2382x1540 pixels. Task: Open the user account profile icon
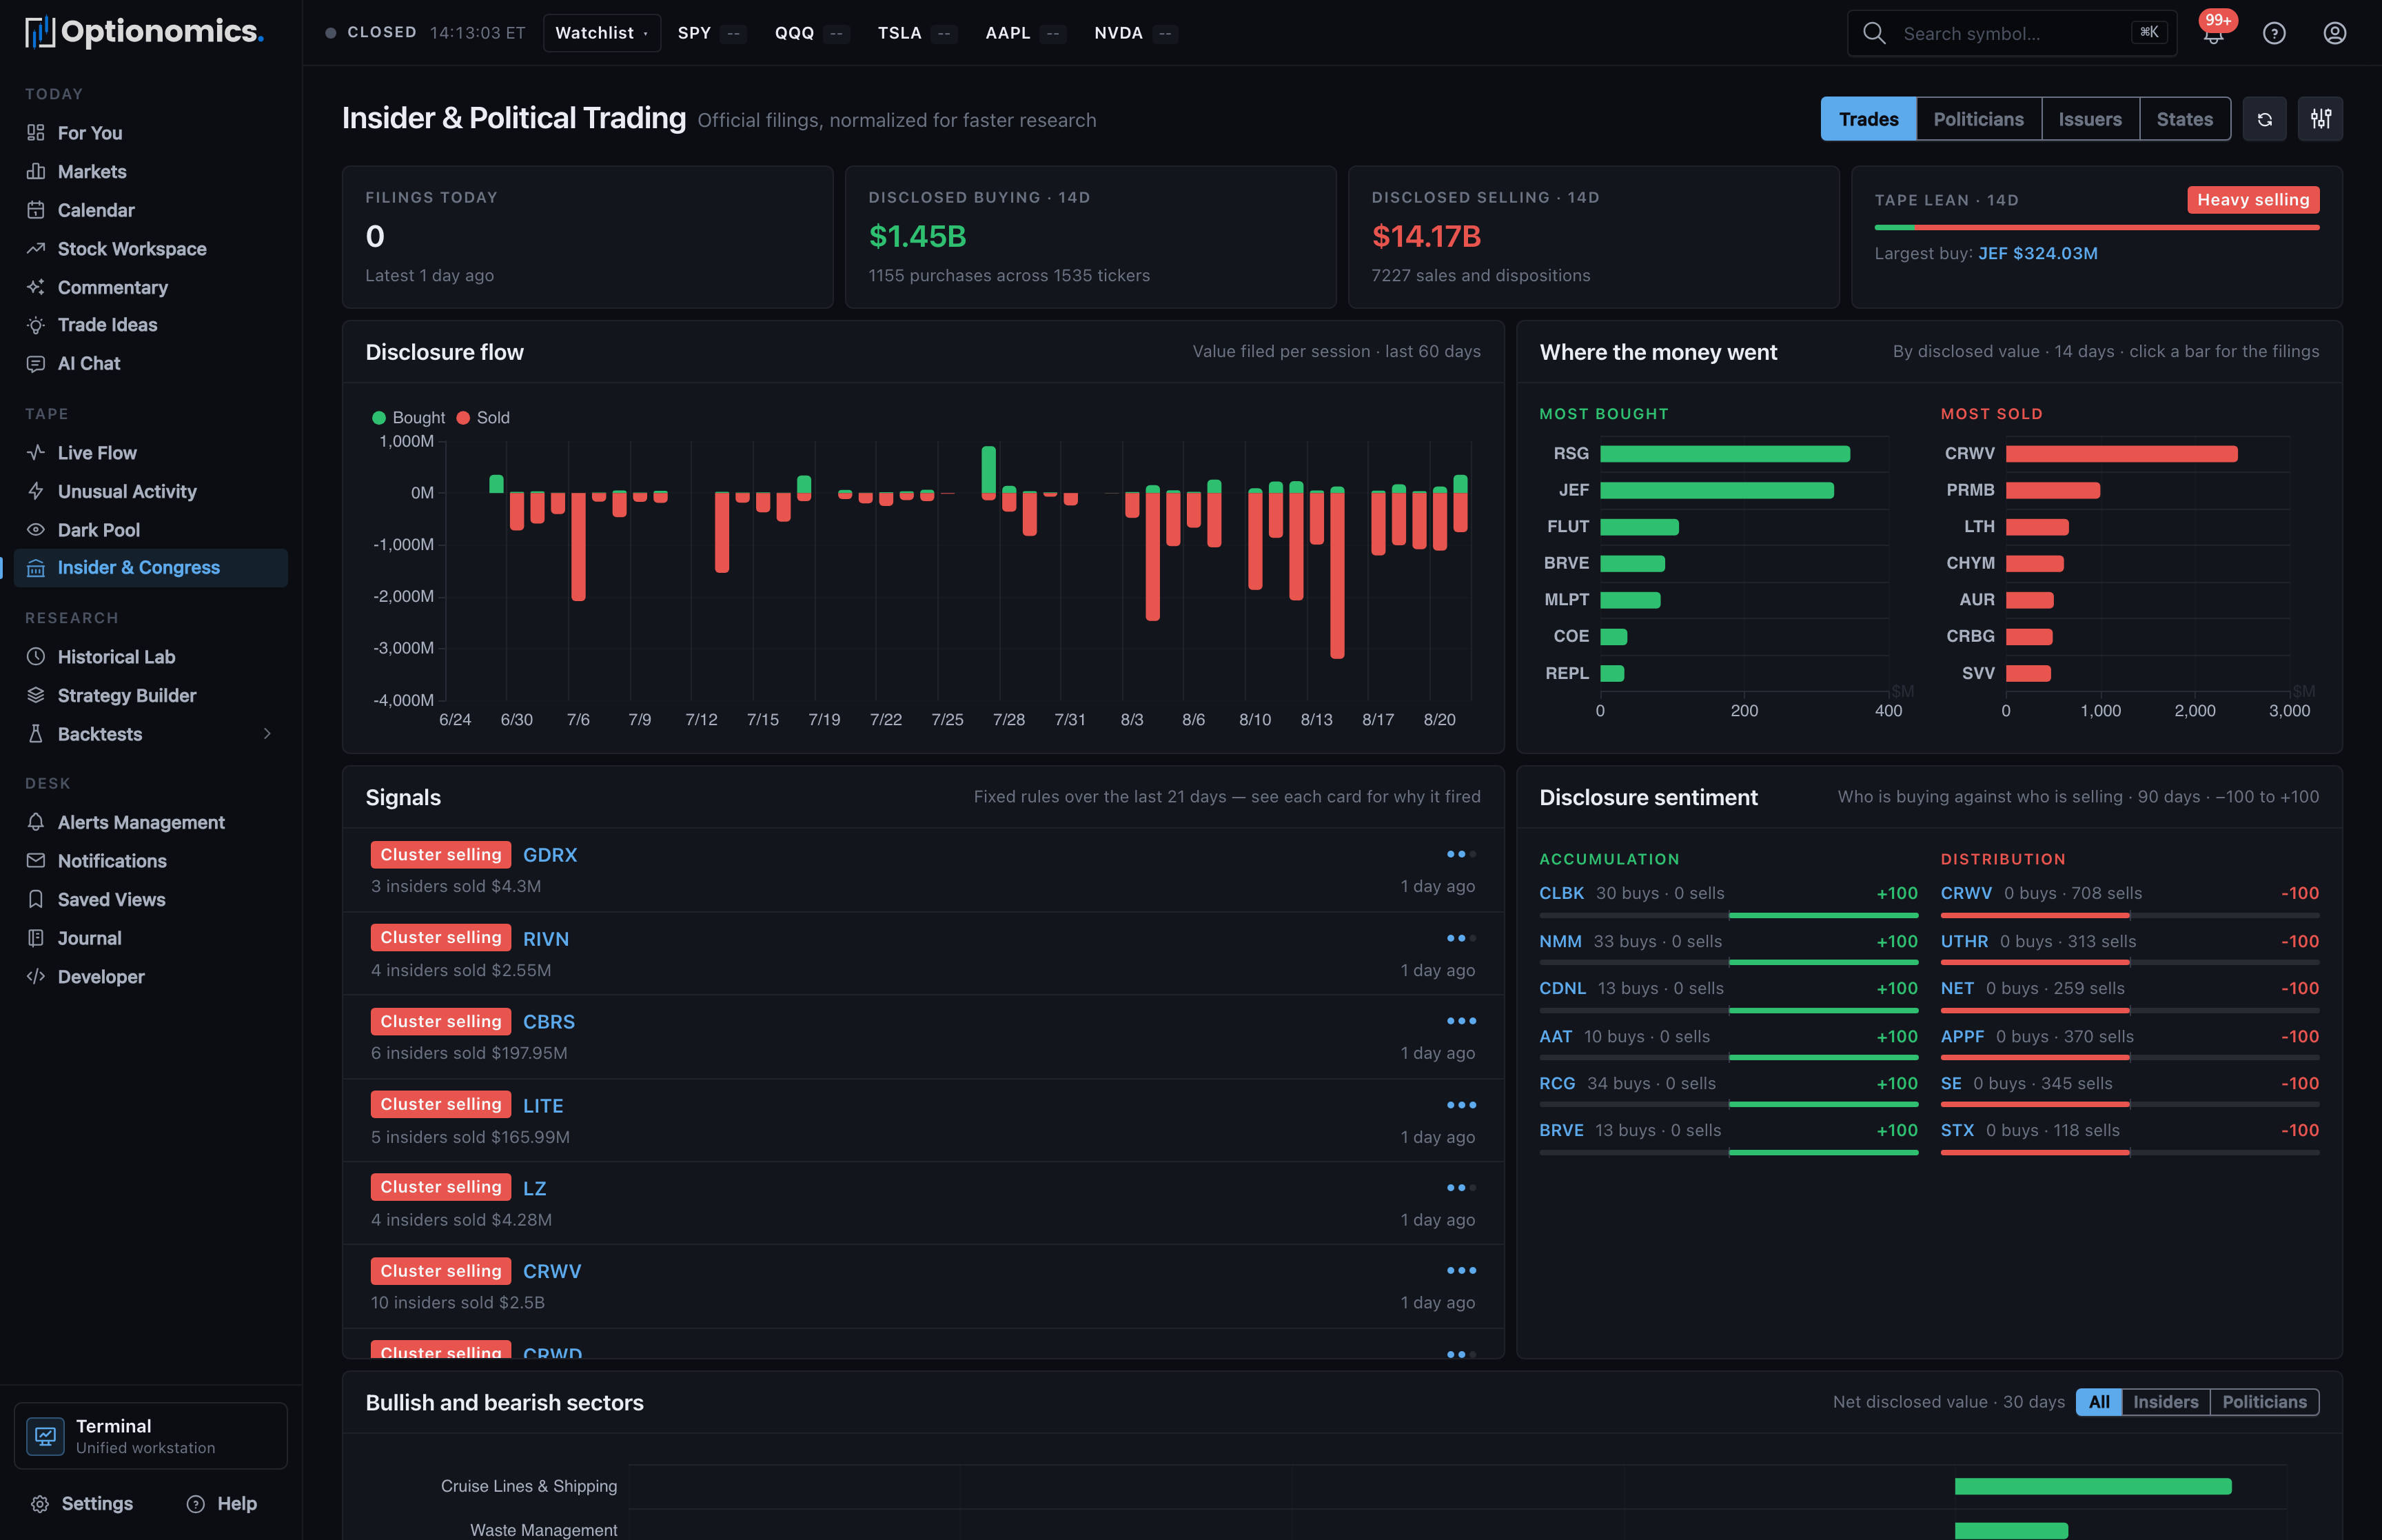2334,33
